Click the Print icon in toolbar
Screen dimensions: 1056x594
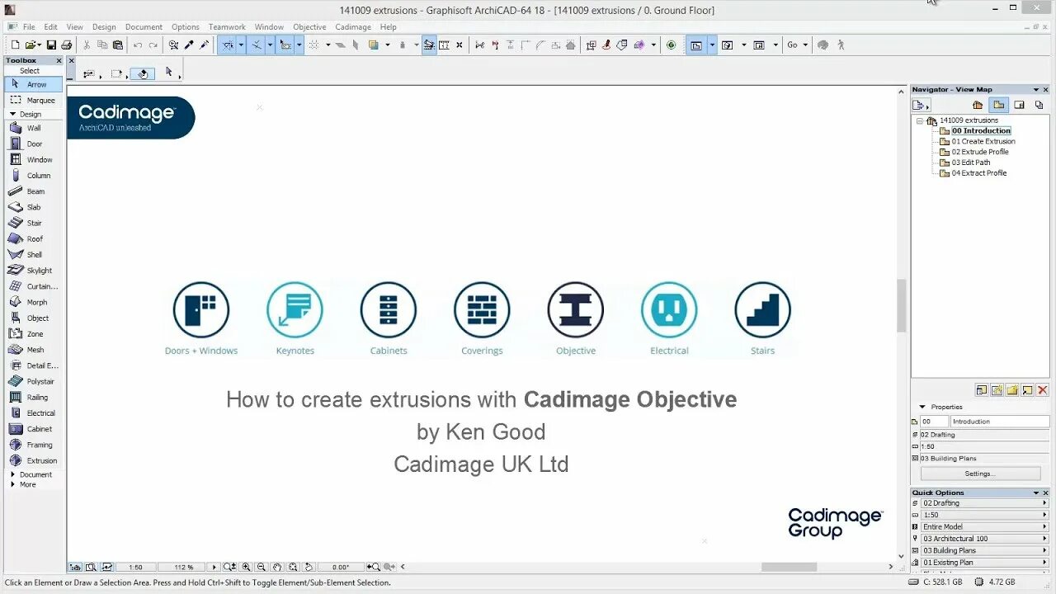pyautogui.click(x=66, y=45)
